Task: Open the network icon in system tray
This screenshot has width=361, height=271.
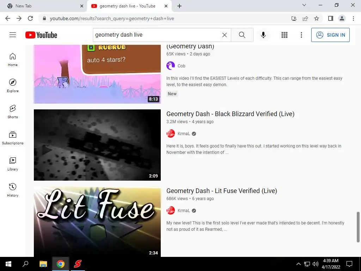Action: [307, 264]
